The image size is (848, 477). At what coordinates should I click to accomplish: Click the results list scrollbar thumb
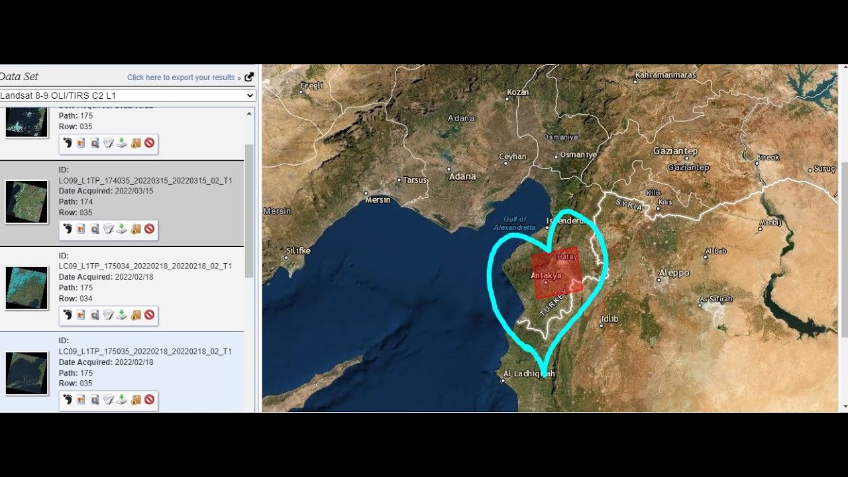[x=249, y=211]
